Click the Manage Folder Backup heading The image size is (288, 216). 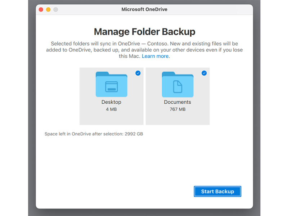(x=144, y=32)
